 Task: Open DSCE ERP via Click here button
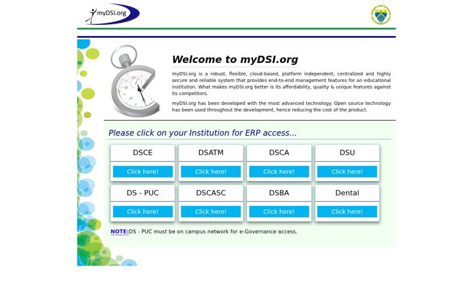pos(143,172)
